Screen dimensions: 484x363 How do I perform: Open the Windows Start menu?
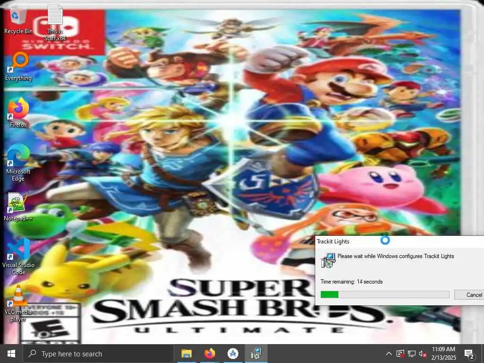click(x=11, y=354)
